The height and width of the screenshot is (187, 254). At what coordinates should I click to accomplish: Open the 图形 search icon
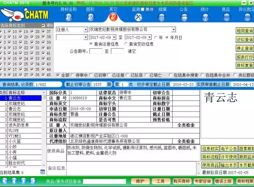pyautogui.click(x=90, y=17)
